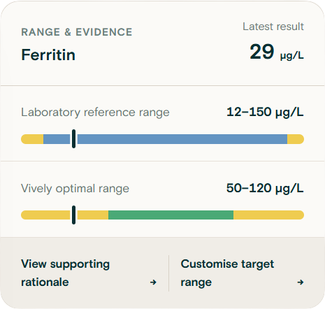Click the marker on Vively optimal bar
Image resolution: width=325 pixels, height=309 pixels.
point(73,215)
